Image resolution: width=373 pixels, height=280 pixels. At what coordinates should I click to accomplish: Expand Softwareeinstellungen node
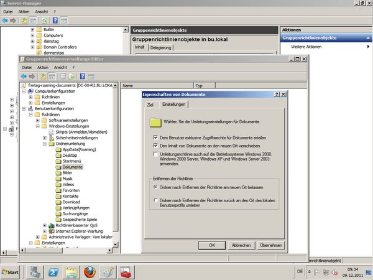(x=37, y=121)
